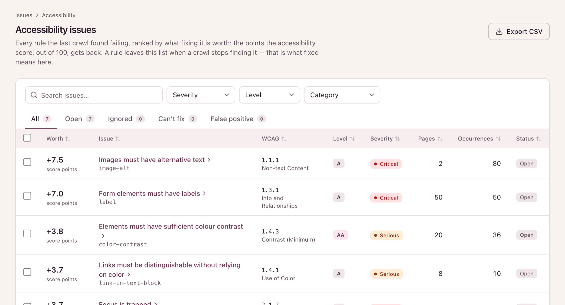
Task: Open the Open status menu for color-contrast
Action: click(x=527, y=235)
